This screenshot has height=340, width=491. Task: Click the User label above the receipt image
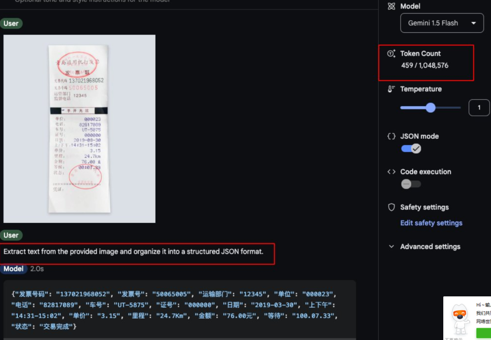(x=11, y=24)
